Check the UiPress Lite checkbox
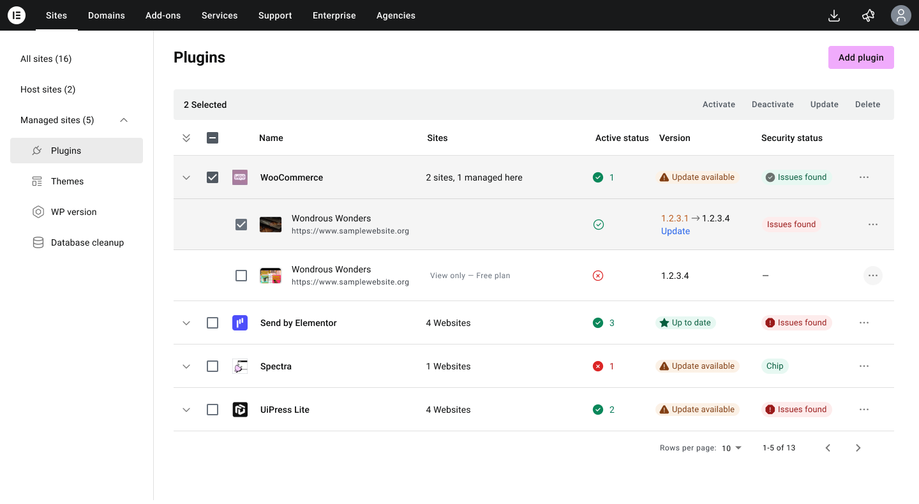This screenshot has width=919, height=504. coord(213,410)
